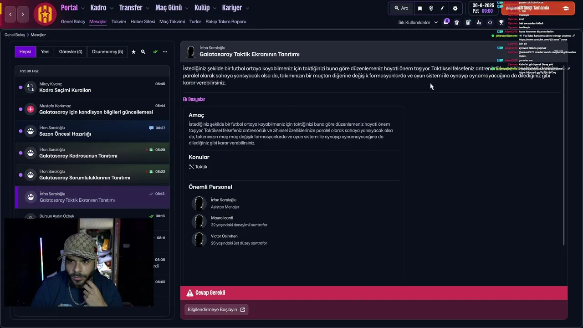The image size is (583, 328).
Task: Open the Victor Osimhen player link
Action: 224,236
